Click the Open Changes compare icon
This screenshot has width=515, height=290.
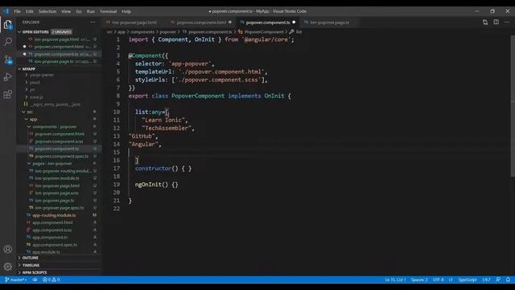pos(485,22)
